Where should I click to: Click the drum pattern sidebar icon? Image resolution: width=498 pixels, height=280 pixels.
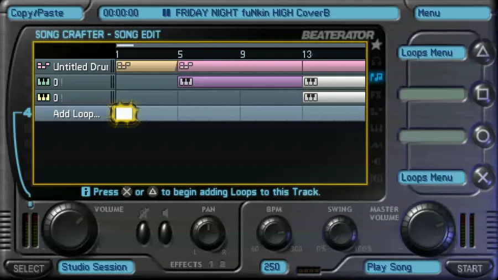click(x=376, y=111)
